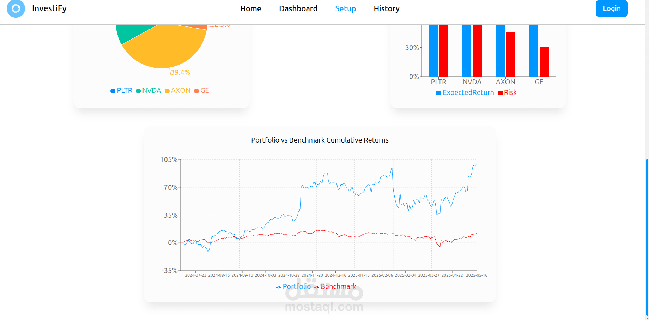Image resolution: width=649 pixels, height=320 pixels.
Task: Open the Setup navigation link
Action: point(345,8)
